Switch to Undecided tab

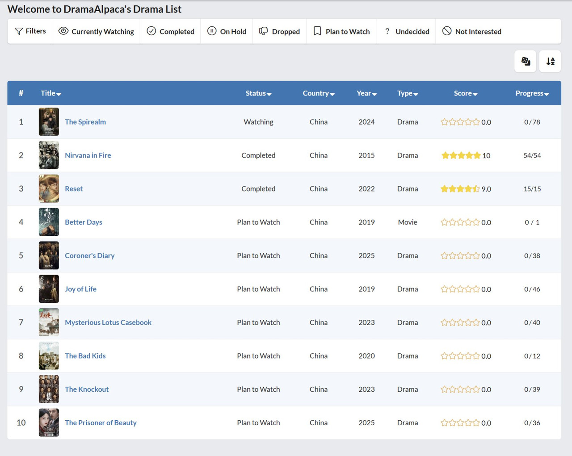click(x=406, y=31)
